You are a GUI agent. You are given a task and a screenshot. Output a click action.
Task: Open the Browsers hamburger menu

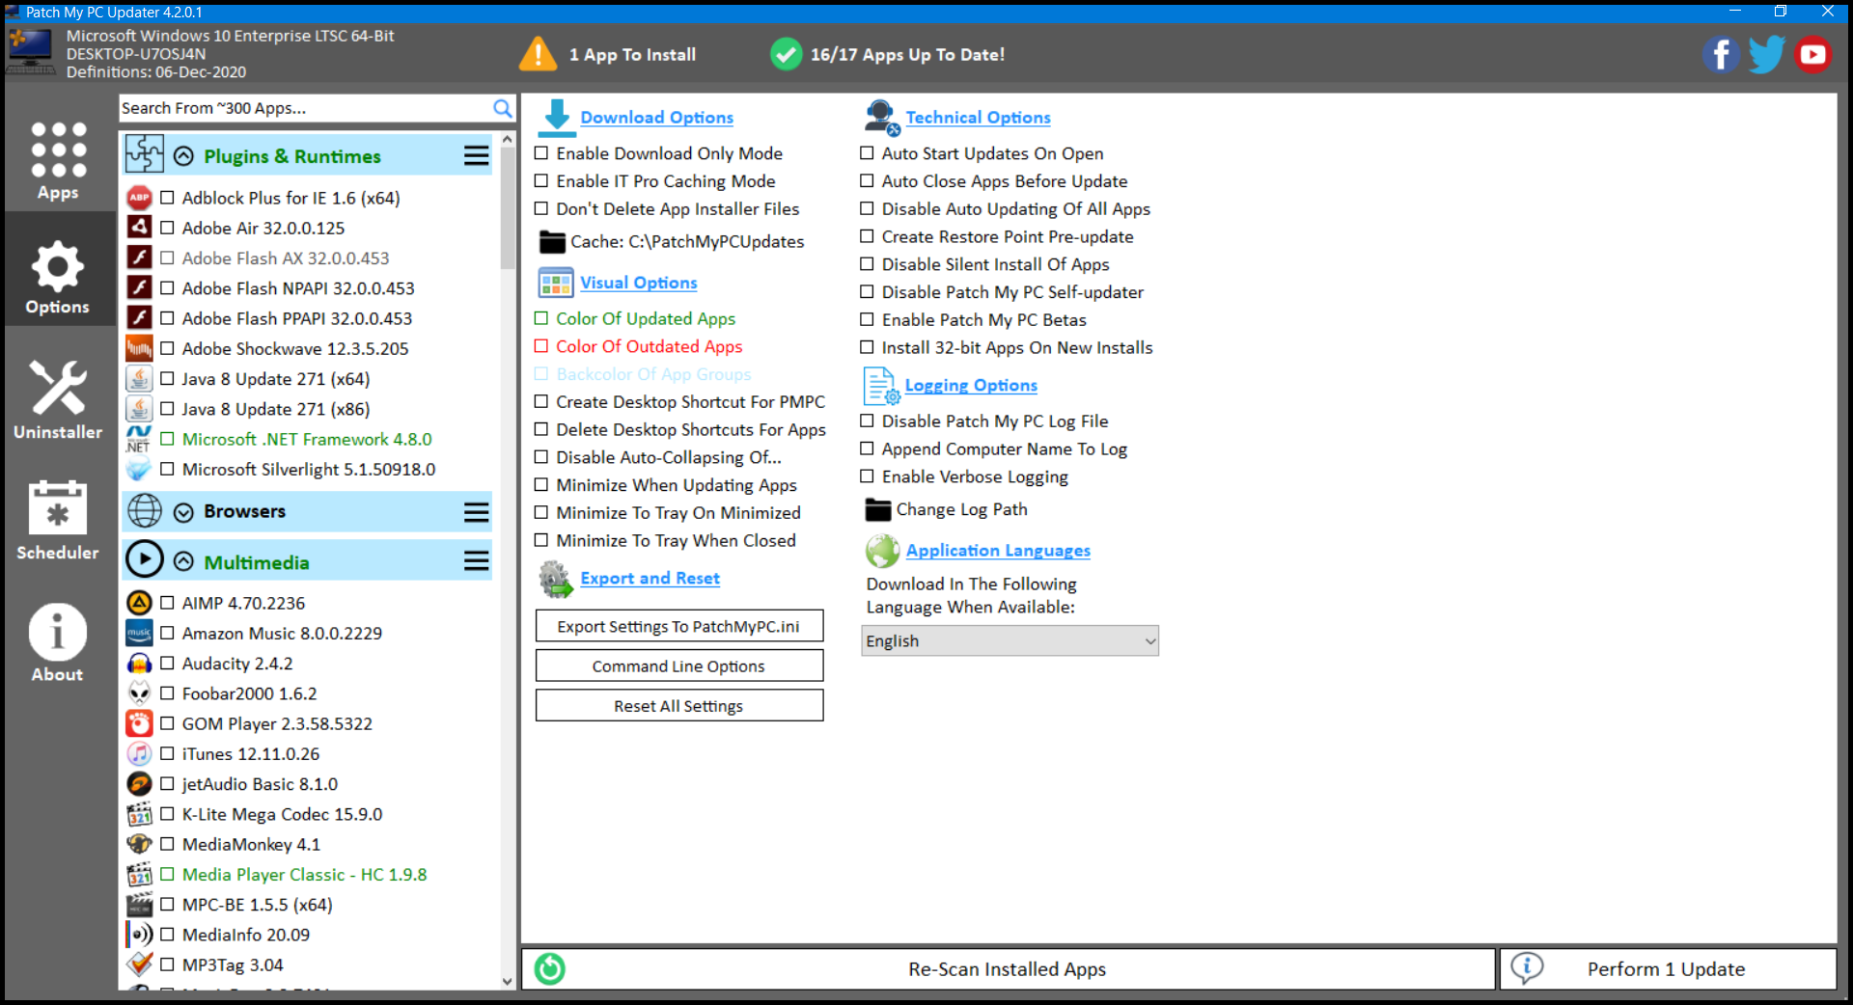(x=476, y=512)
